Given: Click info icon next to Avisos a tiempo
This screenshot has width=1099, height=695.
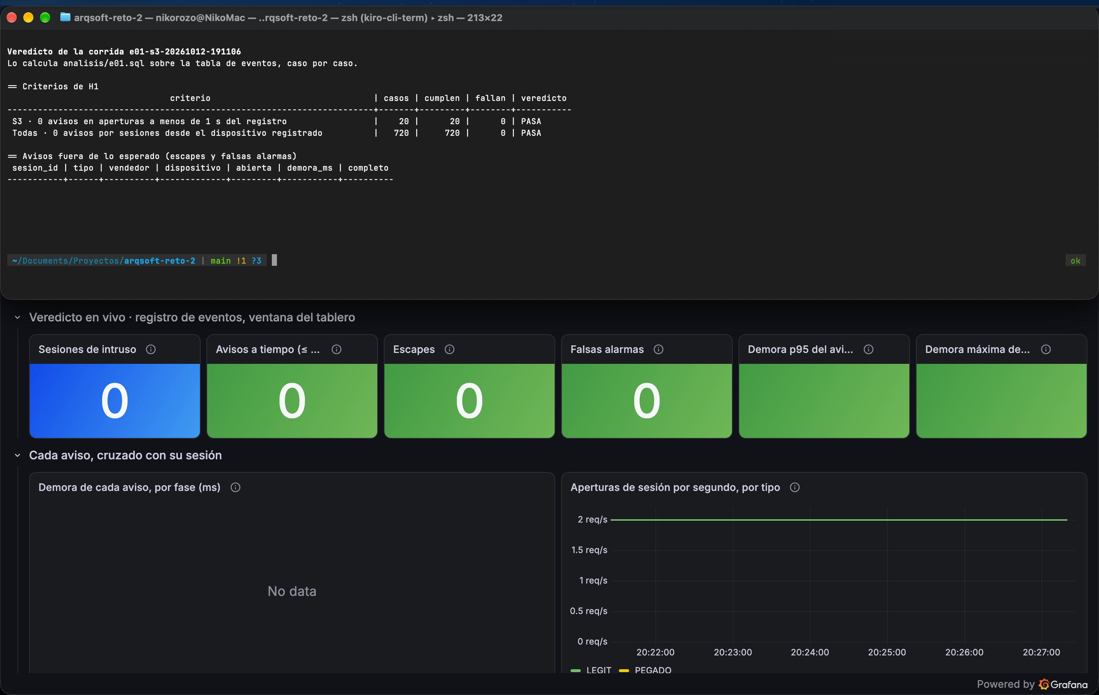Looking at the screenshot, I should pyautogui.click(x=337, y=349).
